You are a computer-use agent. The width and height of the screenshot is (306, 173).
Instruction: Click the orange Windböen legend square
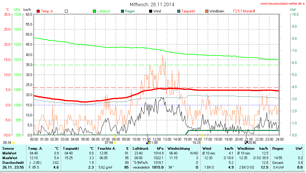tap(207, 11)
